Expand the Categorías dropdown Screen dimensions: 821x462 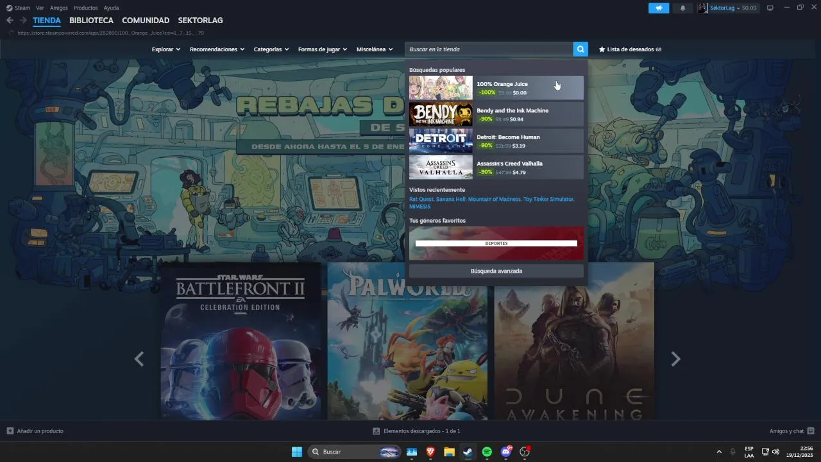271,49
